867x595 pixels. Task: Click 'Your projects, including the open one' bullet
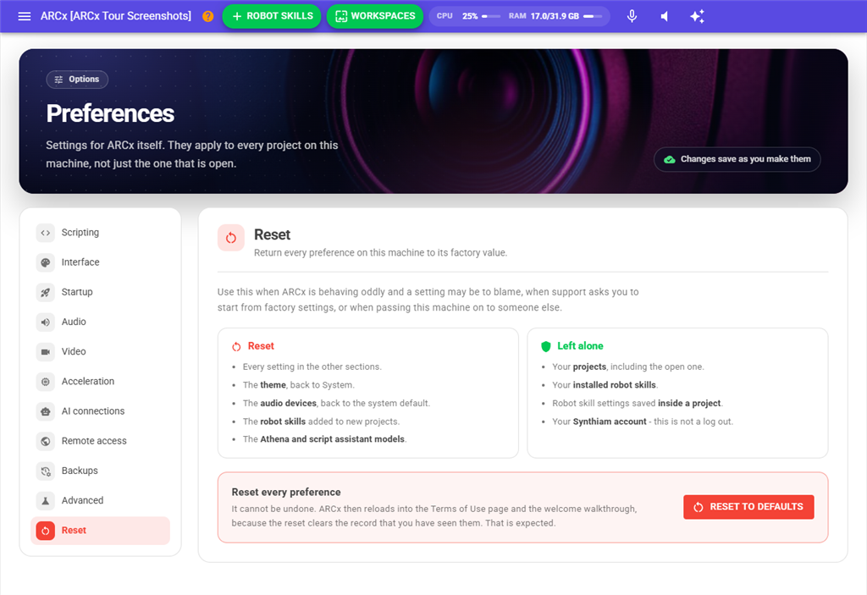pos(628,366)
